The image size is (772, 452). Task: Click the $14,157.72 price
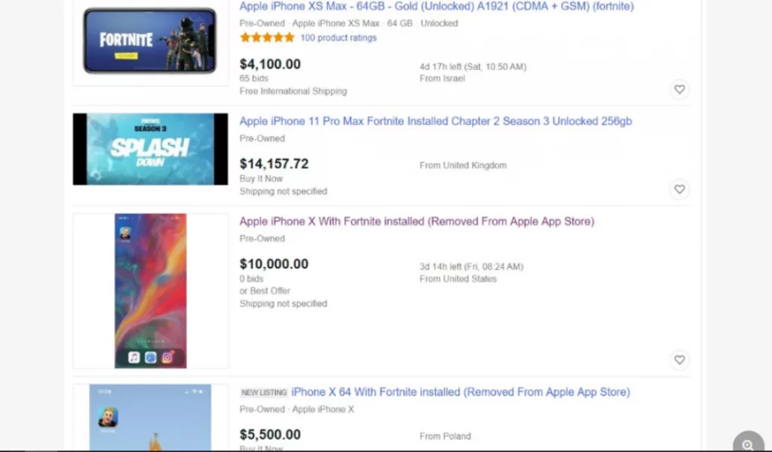coord(274,164)
